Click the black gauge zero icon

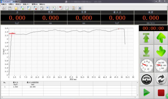point(146,79)
